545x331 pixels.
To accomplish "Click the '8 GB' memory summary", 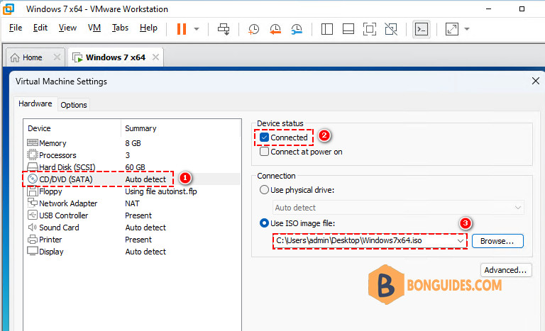I will pyautogui.click(x=133, y=143).
